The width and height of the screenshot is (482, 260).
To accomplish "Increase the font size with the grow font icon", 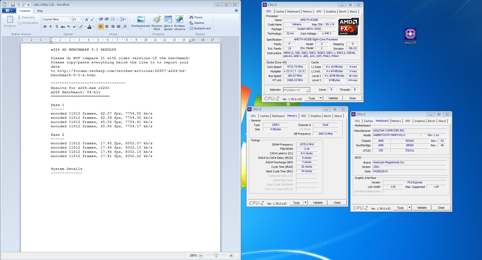I will 87,19.
